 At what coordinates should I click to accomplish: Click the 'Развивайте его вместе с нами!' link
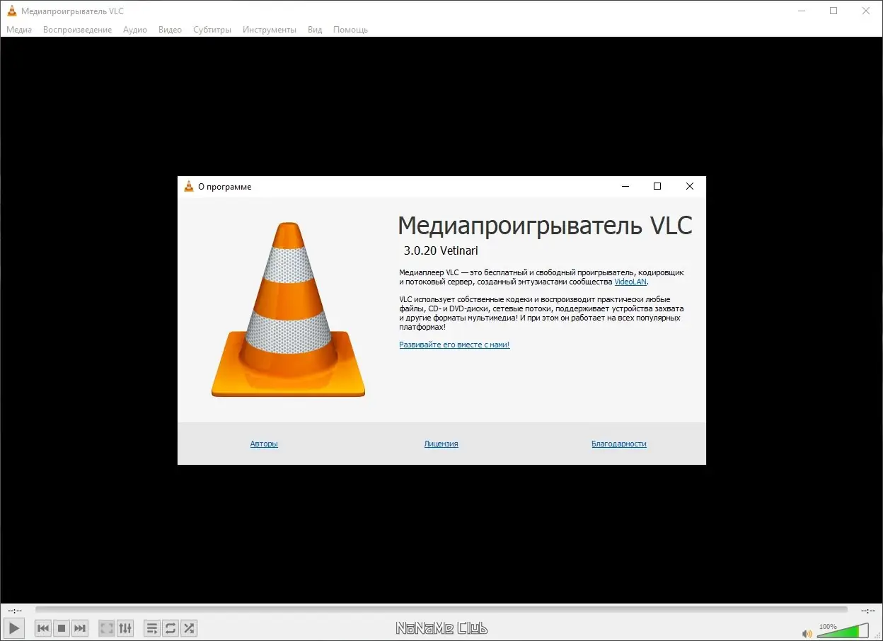point(454,345)
